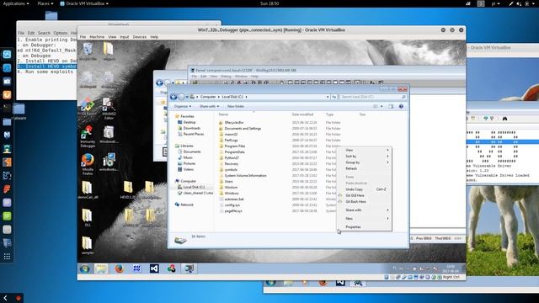Open Windows Explorer from Win7 taskbar

tap(101, 268)
